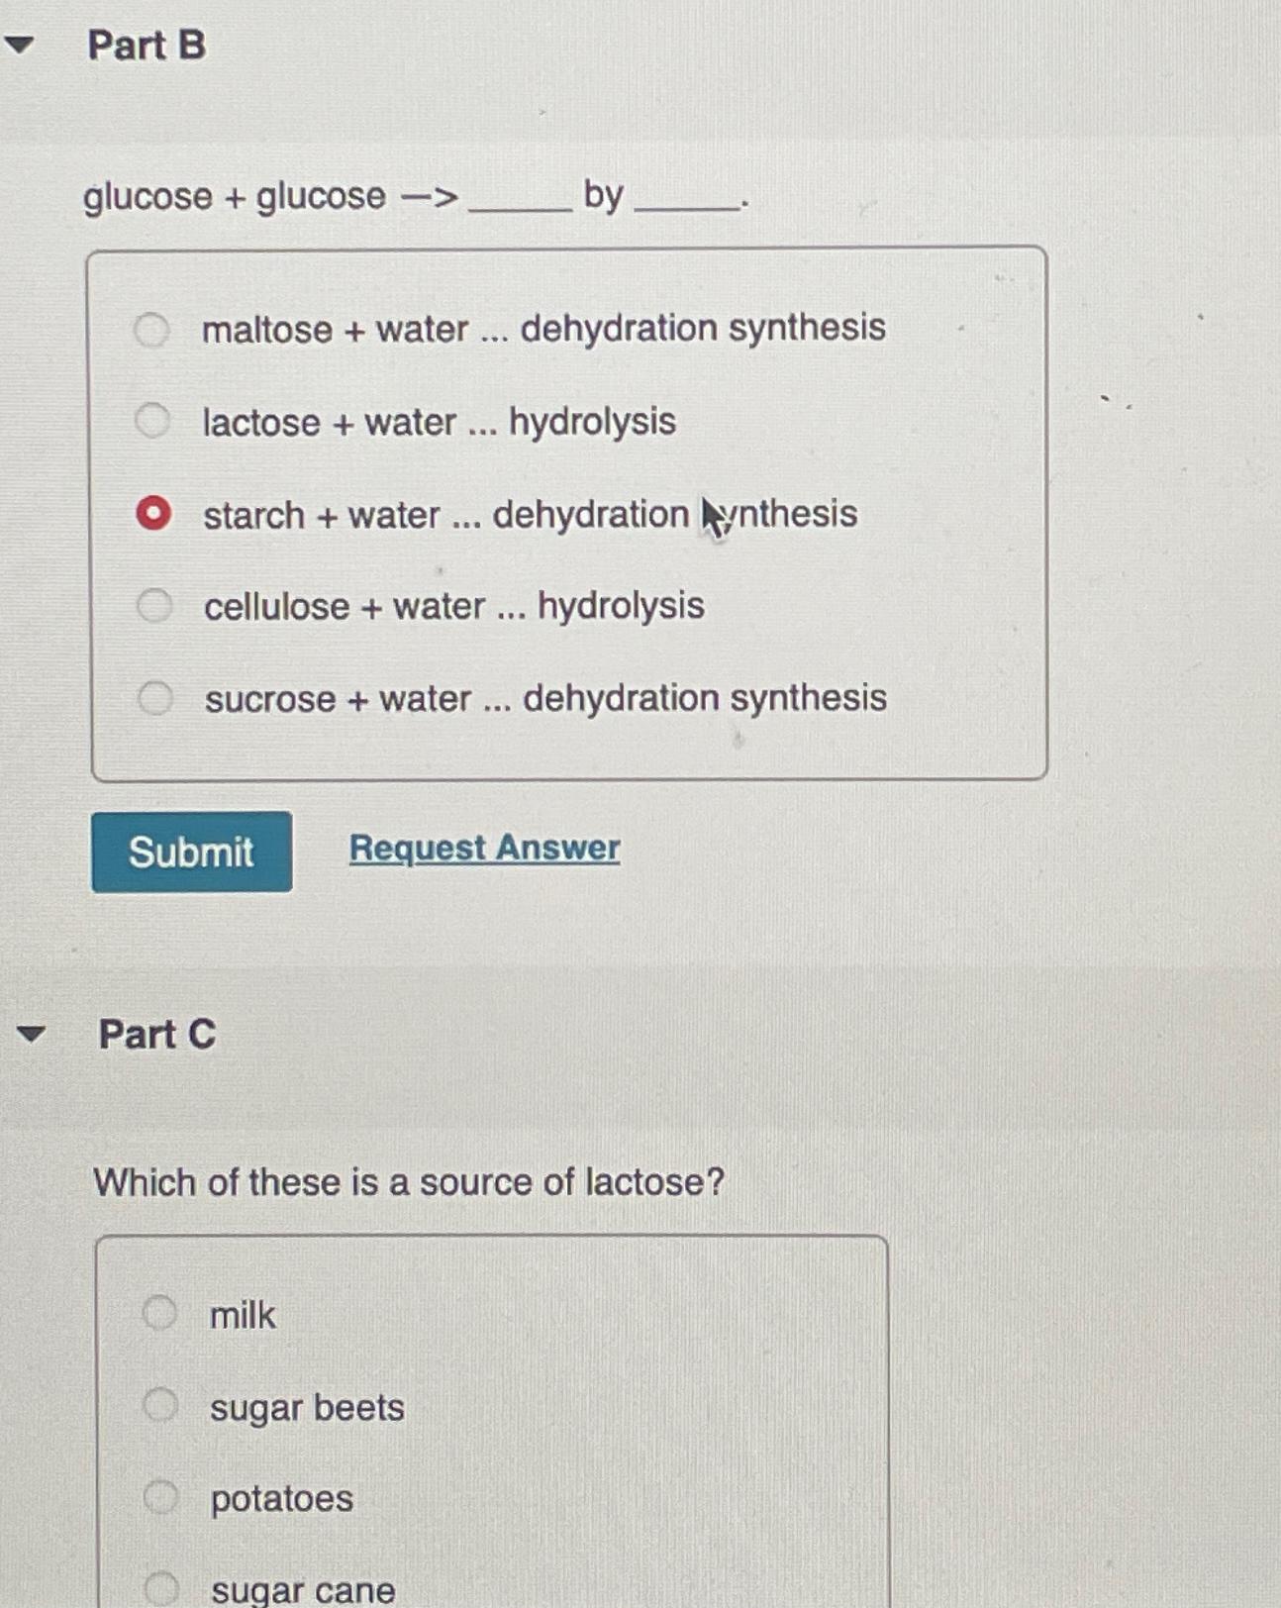Select sucrose + water dehydration synthesis
This screenshot has height=1608, width=1281.
pyautogui.click(x=154, y=699)
